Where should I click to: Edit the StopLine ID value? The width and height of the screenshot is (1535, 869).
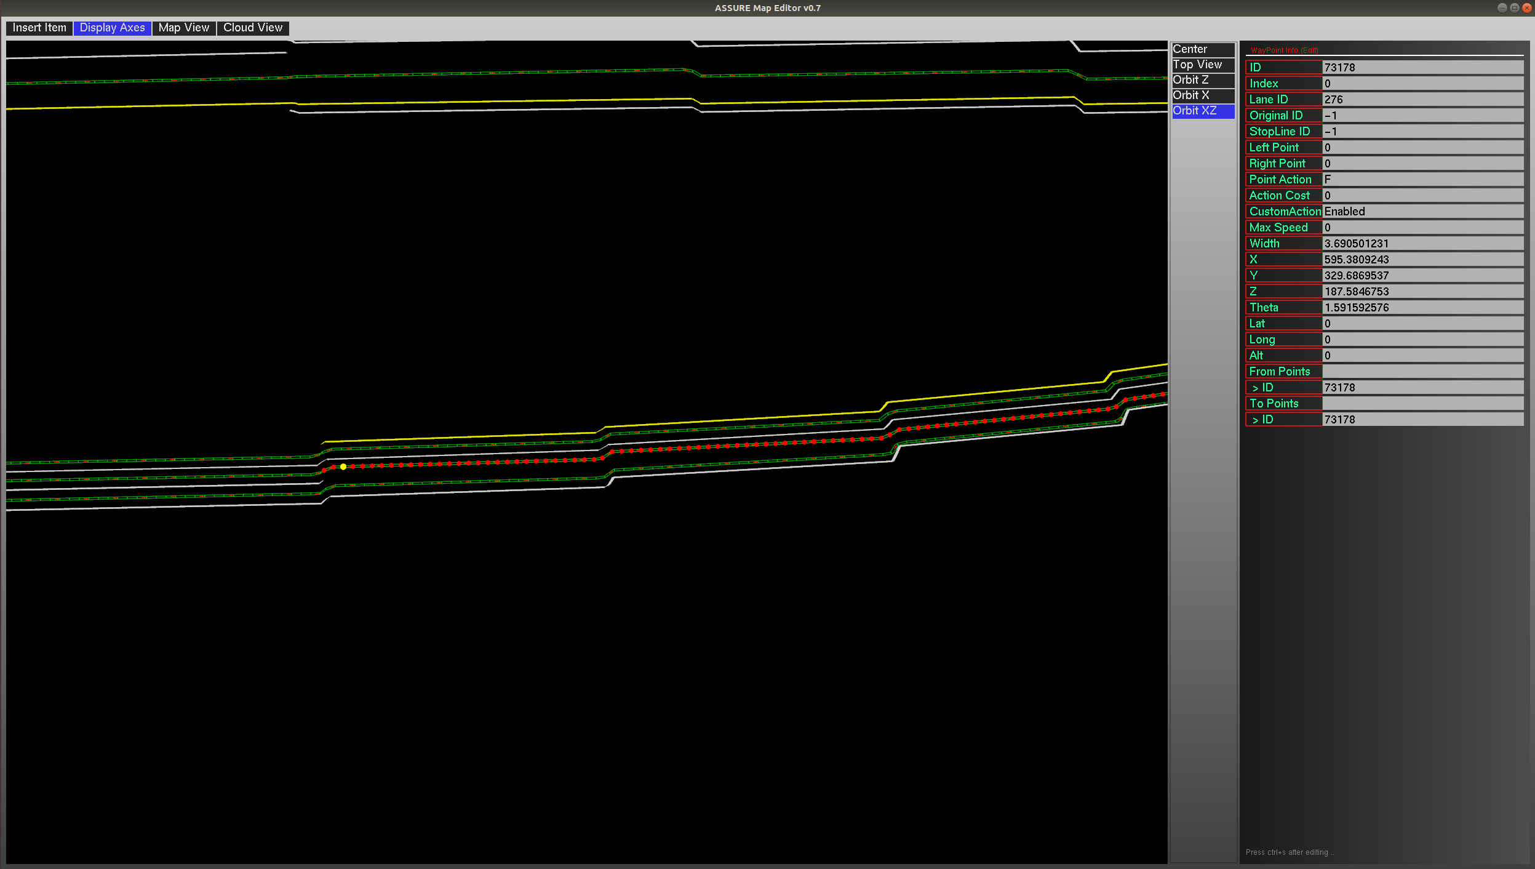[1422, 131]
